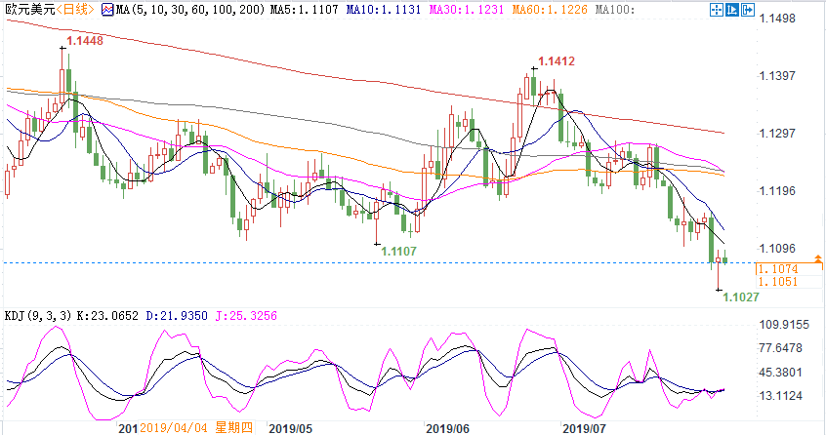Open the KDJ(9,3,3) indicator settings
Viewport: 826px width, 435px height.
point(37,316)
